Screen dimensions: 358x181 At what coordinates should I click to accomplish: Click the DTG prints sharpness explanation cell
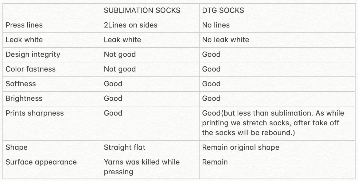click(273, 123)
